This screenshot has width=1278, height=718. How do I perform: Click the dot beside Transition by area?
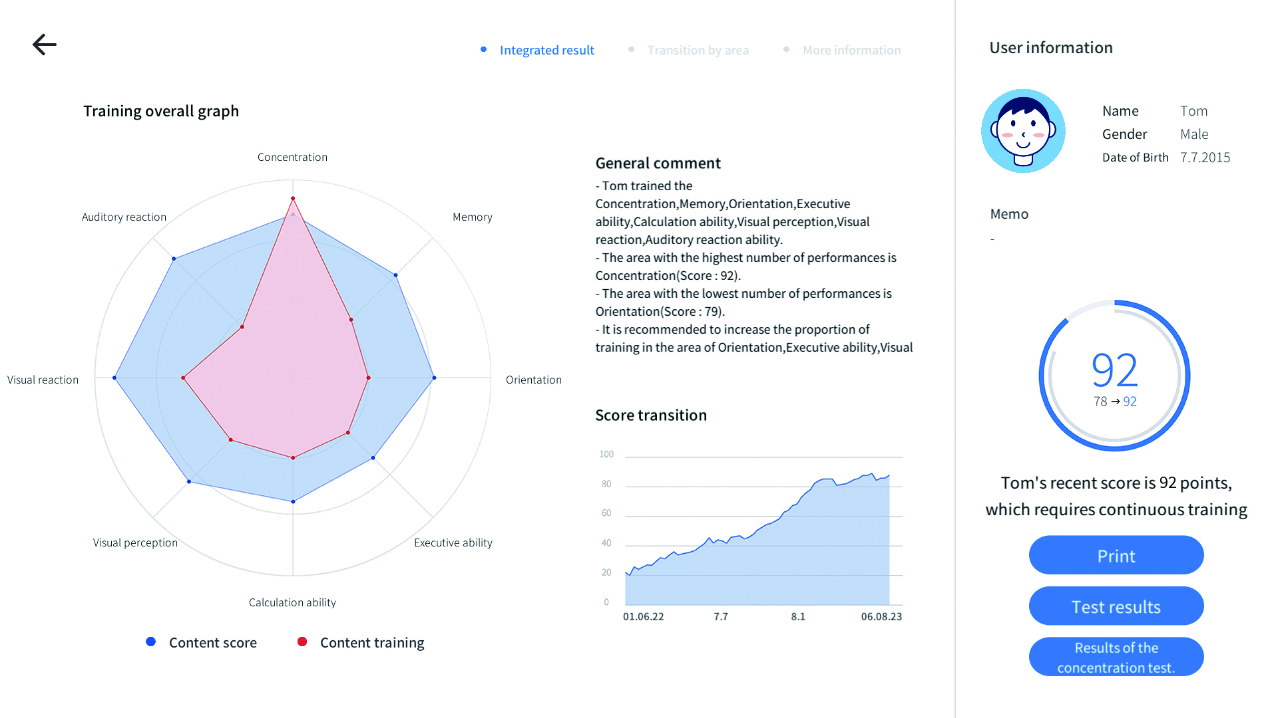(631, 49)
